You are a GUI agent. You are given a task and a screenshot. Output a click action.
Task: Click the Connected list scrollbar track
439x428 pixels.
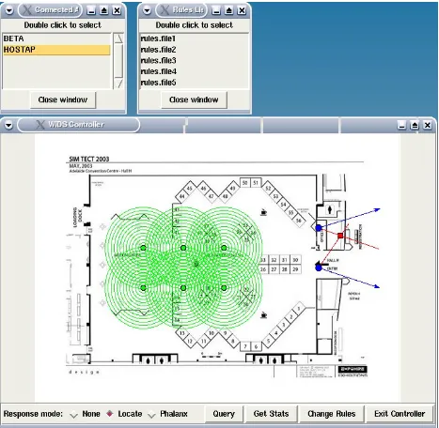118,61
